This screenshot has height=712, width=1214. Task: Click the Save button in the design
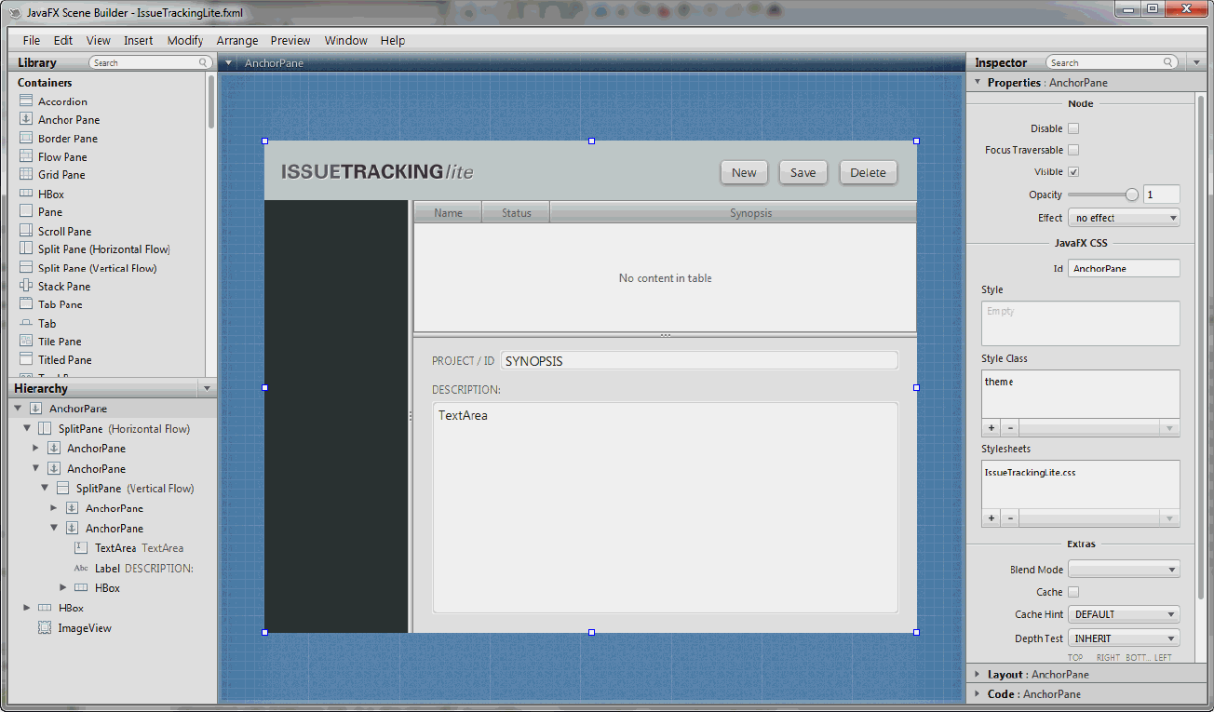click(x=803, y=172)
